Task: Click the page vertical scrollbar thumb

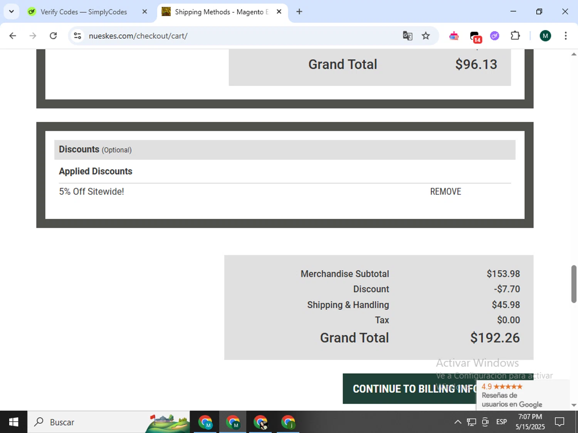Action: tap(574, 284)
